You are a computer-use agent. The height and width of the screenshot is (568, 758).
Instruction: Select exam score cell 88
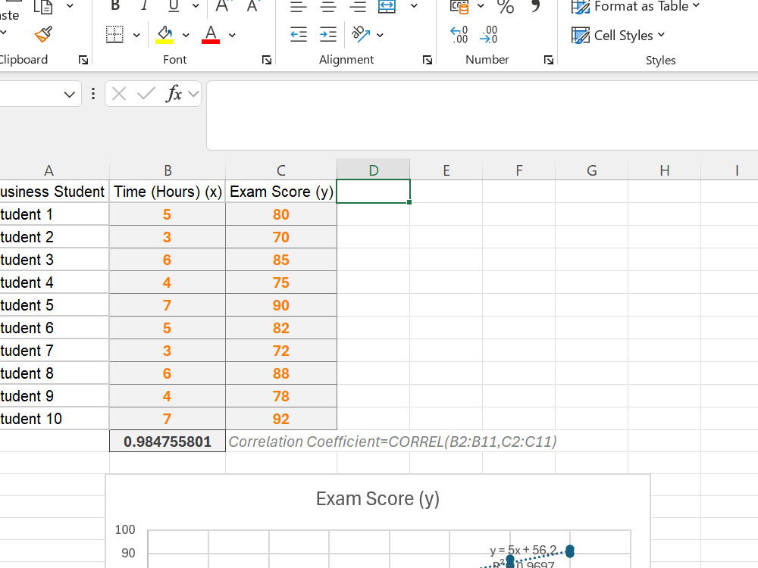[281, 373]
